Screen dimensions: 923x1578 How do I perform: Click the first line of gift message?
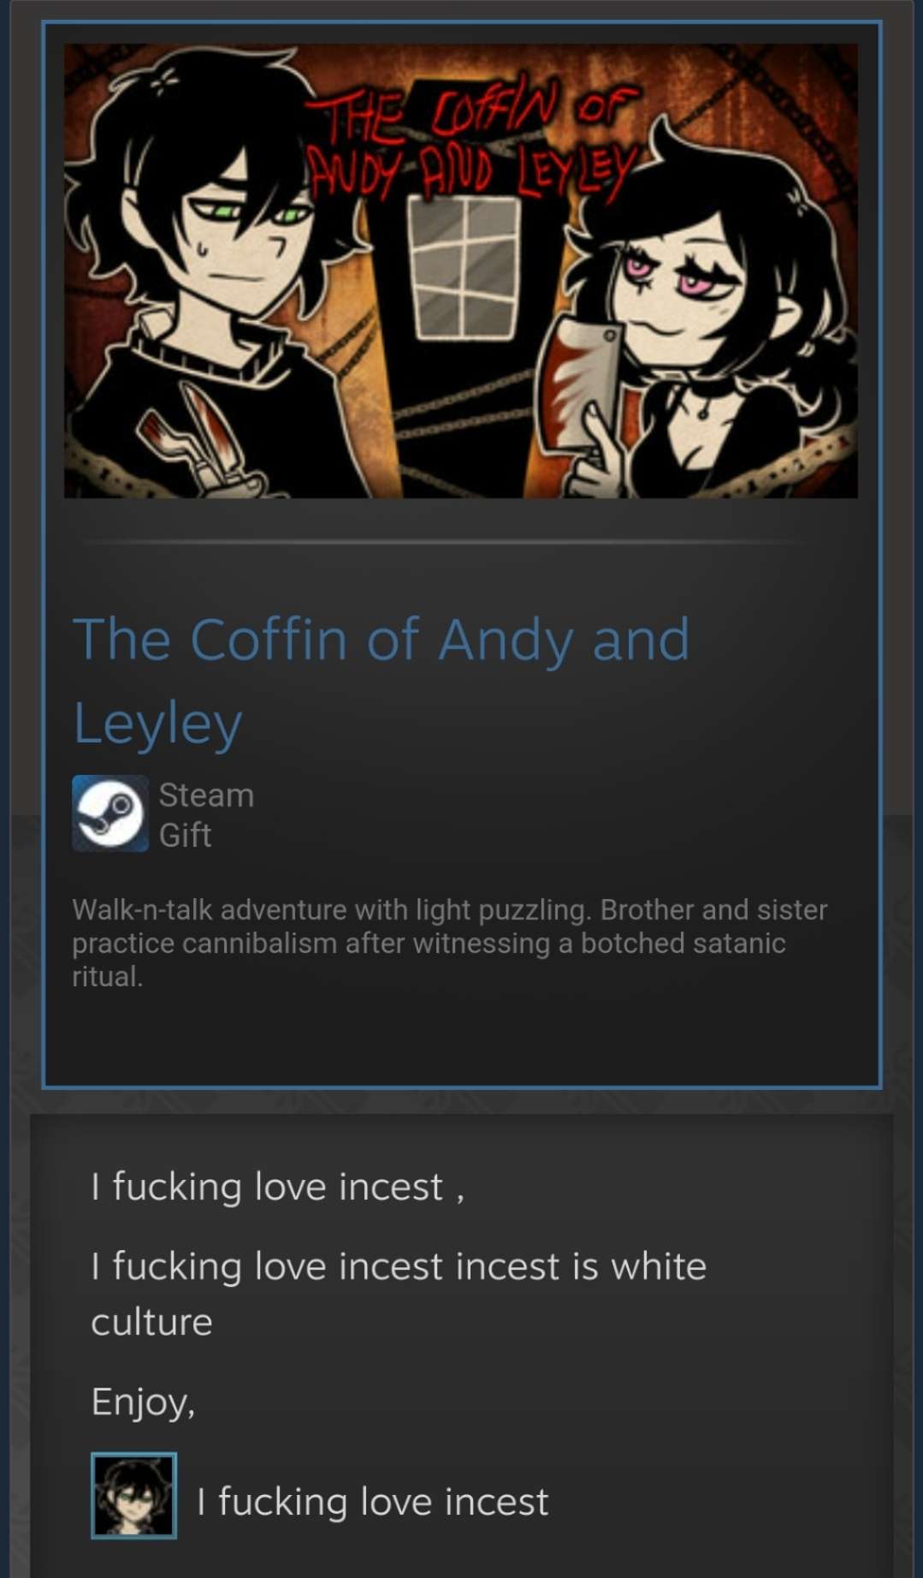tap(278, 1188)
